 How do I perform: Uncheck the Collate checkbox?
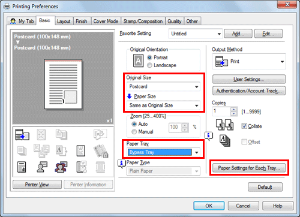pyautogui.click(x=244, y=126)
